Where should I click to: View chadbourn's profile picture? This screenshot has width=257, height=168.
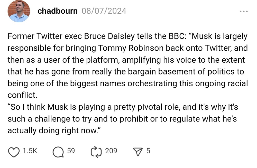point(19,11)
